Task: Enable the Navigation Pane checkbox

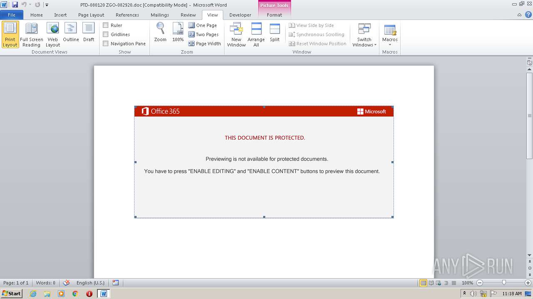Action: (x=106, y=44)
